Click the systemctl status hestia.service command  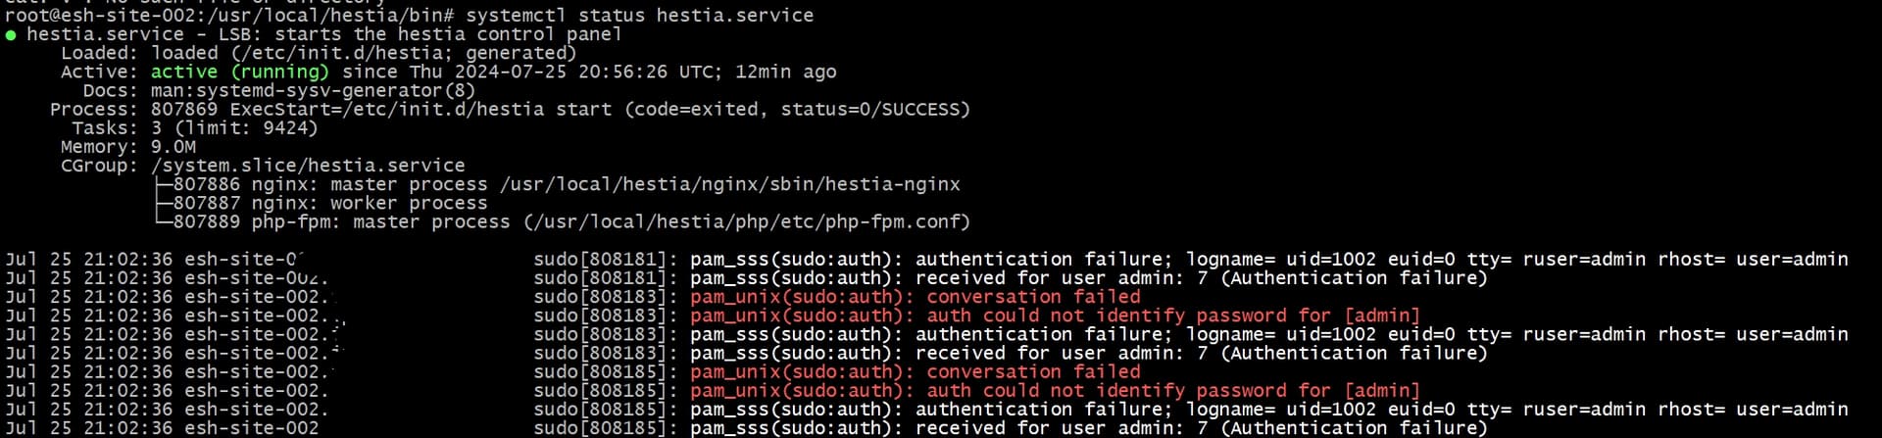click(x=639, y=16)
